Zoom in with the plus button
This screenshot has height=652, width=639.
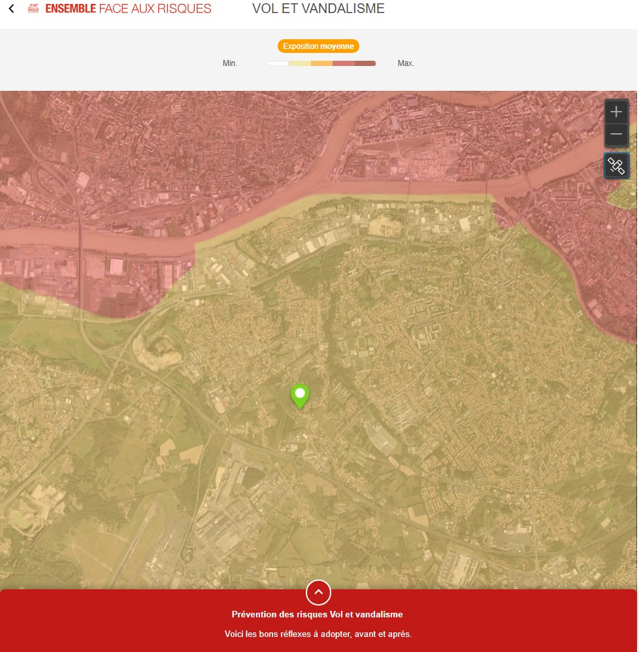point(615,112)
